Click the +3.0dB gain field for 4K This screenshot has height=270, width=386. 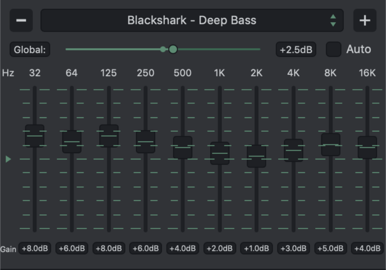coord(293,249)
